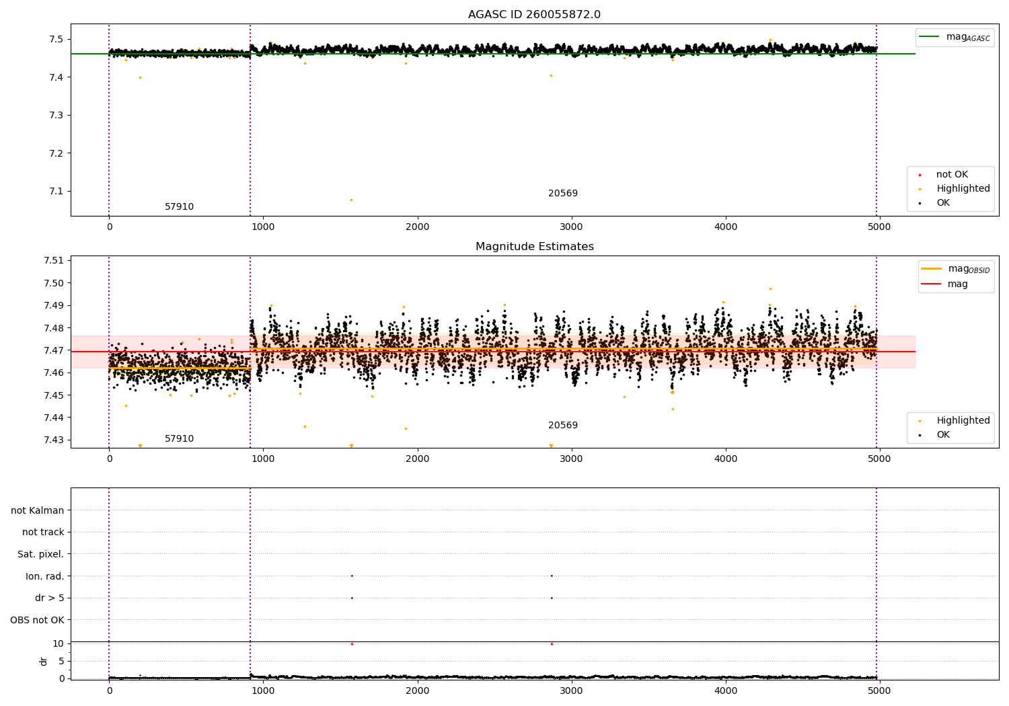Viewport: 1009px width, 706px height.
Task: Click the 'dr' y-axis label
Action: point(44,661)
